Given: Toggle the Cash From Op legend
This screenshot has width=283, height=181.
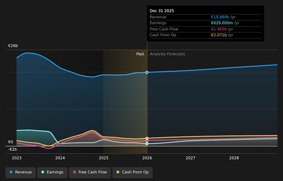Looking at the screenshot, I should coord(132,172).
